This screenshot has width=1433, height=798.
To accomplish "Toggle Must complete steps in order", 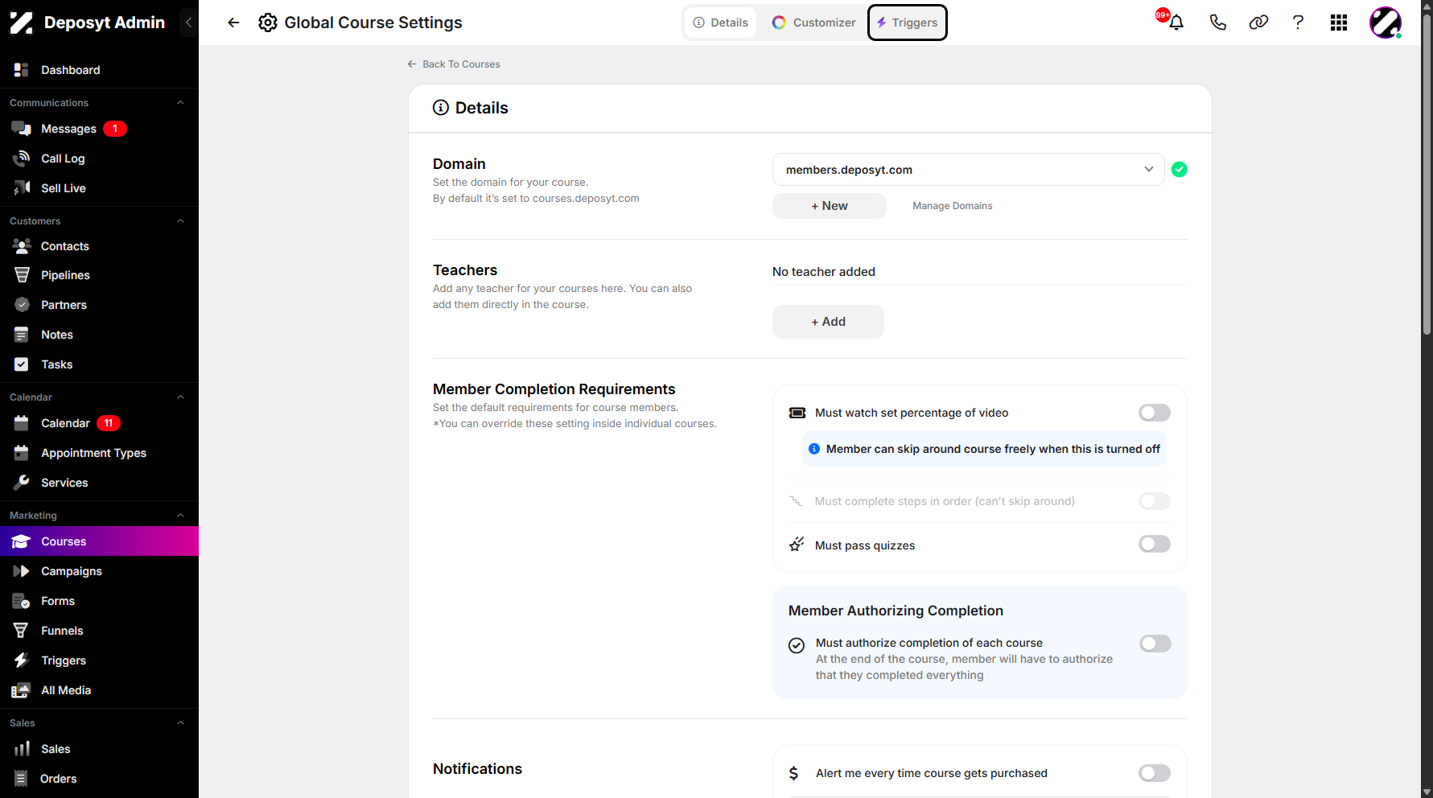I will tap(1154, 501).
